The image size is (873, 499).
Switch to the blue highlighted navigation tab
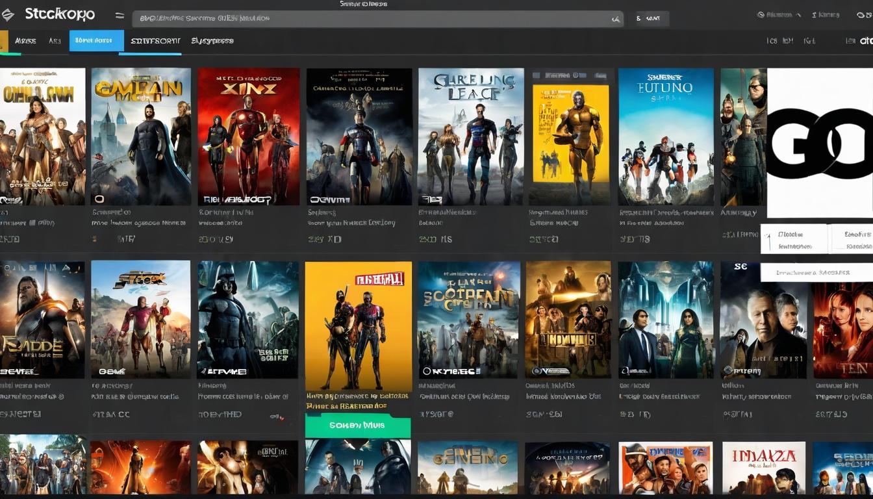tap(96, 40)
